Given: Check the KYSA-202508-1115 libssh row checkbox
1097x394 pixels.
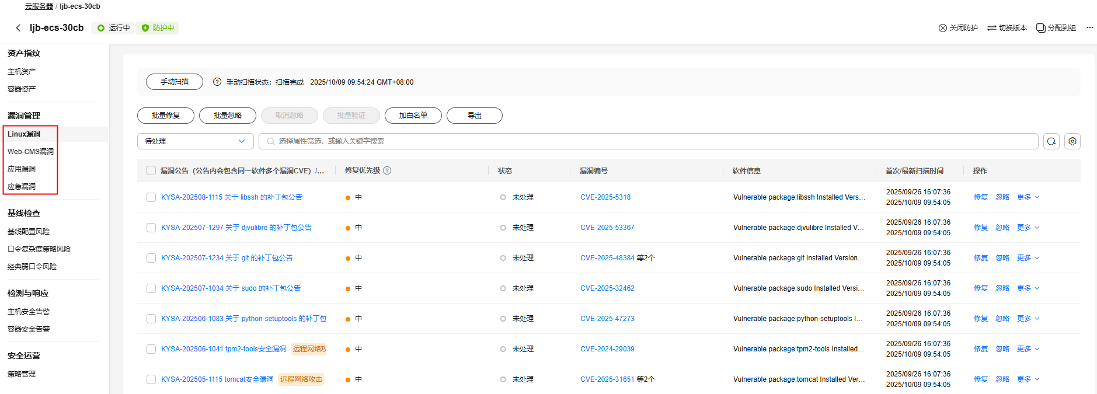Looking at the screenshot, I should (151, 197).
